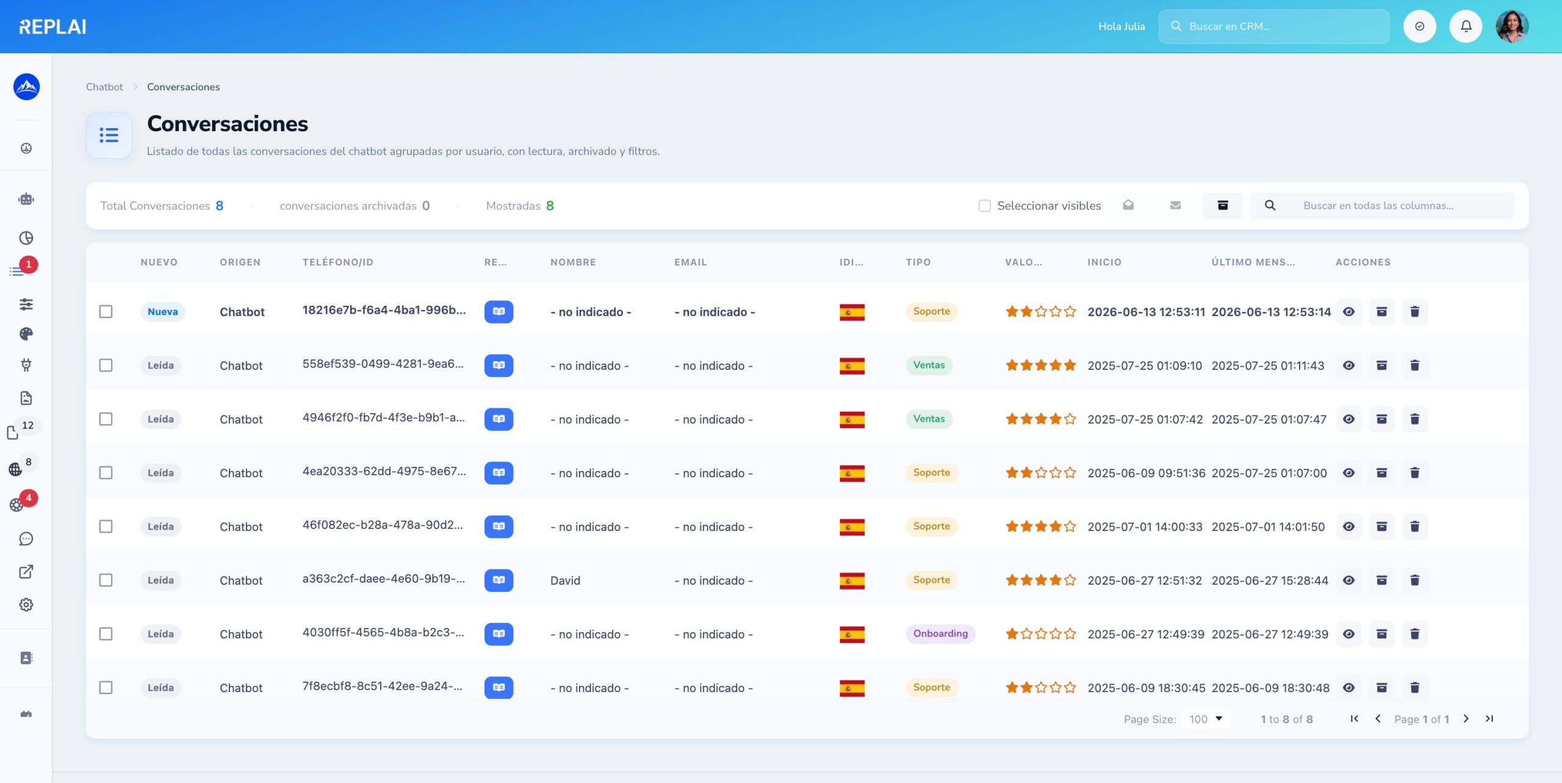
Task: Check the box for the Nueva conversation row
Action: tap(106, 312)
